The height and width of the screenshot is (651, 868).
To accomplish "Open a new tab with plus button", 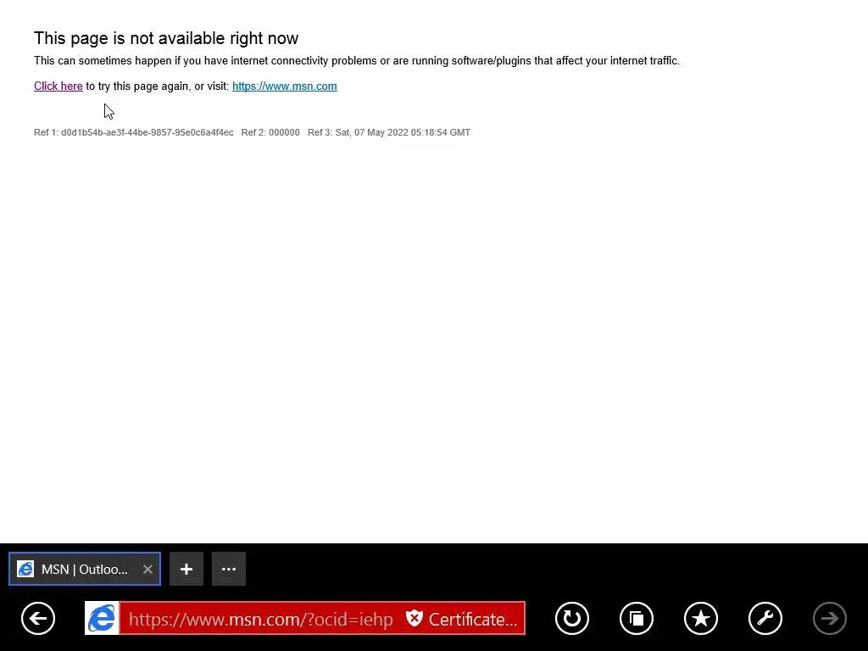I will [186, 569].
